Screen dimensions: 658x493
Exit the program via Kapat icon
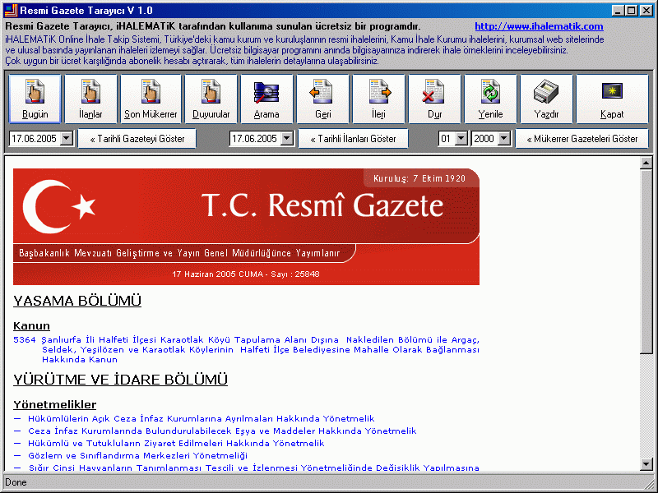tap(611, 99)
